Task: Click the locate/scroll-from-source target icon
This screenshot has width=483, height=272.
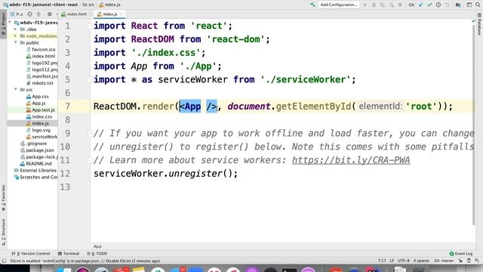Action: coord(30,14)
